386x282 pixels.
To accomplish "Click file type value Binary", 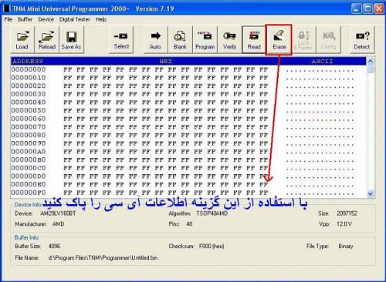I will tap(346, 246).
